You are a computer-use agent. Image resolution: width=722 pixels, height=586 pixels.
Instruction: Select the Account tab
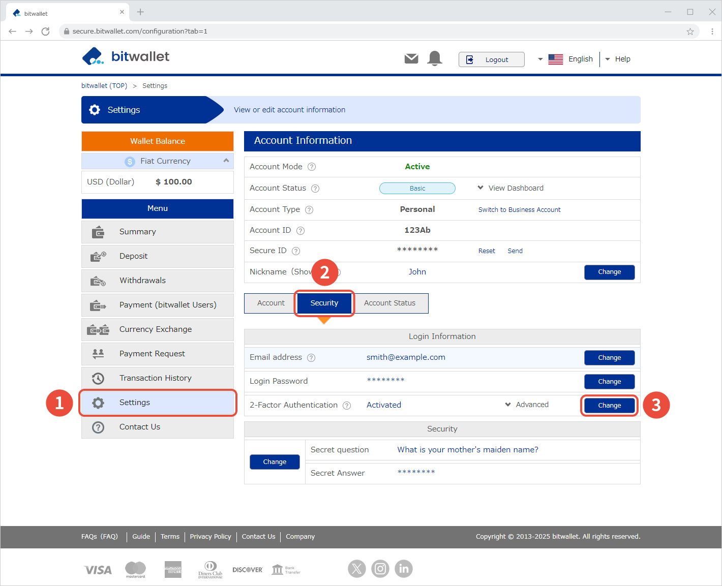(x=270, y=303)
